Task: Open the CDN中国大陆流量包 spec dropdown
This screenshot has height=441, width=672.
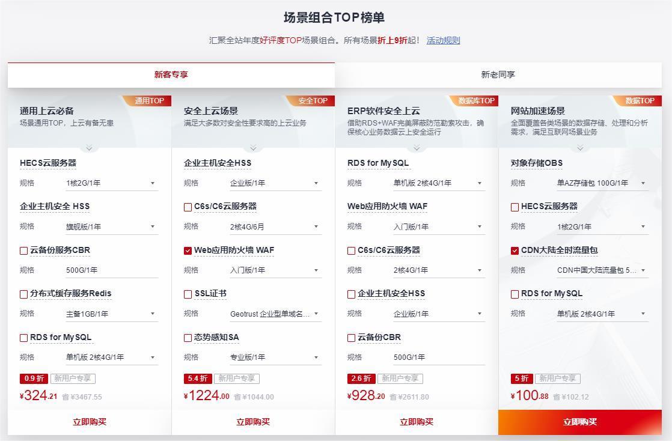Action: pyautogui.click(x=602, y=270)
